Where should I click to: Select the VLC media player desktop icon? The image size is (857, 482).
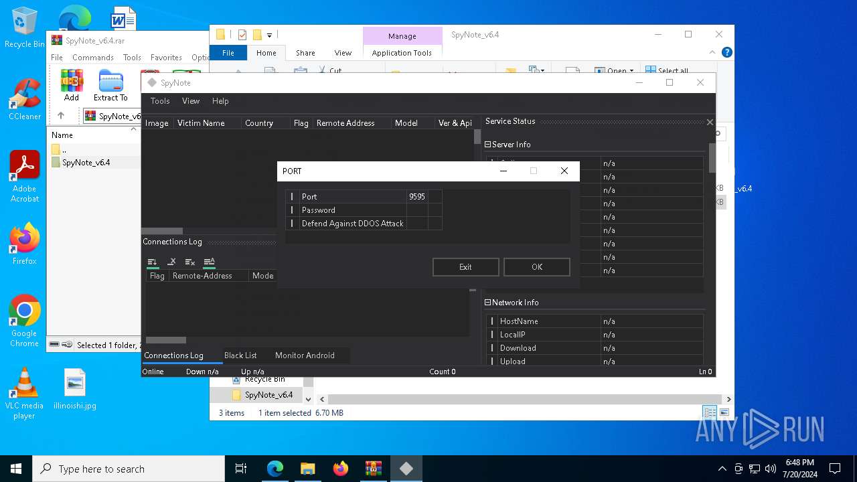pyautogui.click(x=25, y=394)
